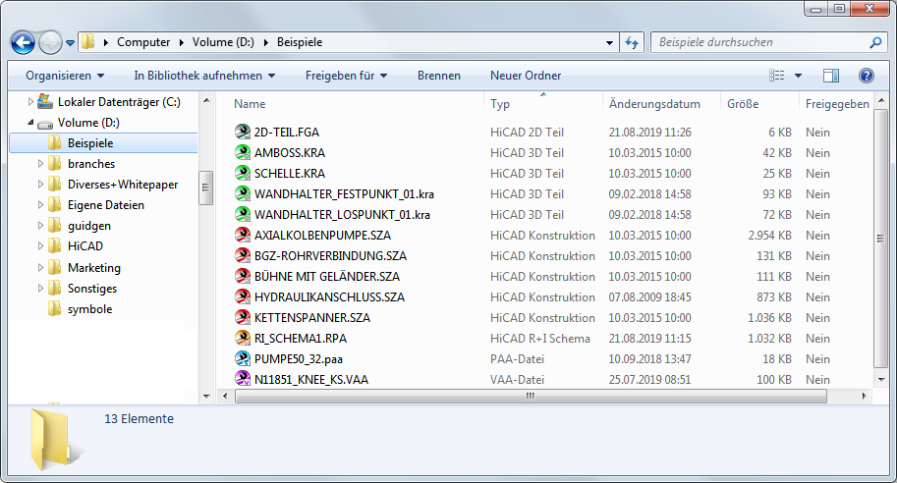Click the Lokaler Datenträger (C:) drive icon

pyautogui.click(x=45, y=102)
